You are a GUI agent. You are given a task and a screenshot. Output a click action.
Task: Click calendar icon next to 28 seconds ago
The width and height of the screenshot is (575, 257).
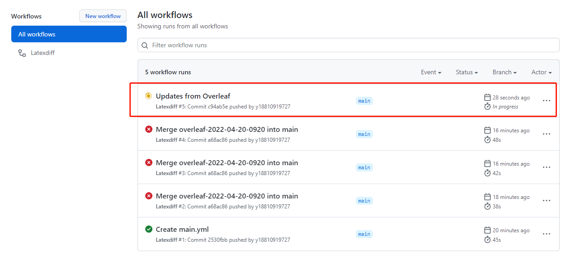click(x=487, y=97)
